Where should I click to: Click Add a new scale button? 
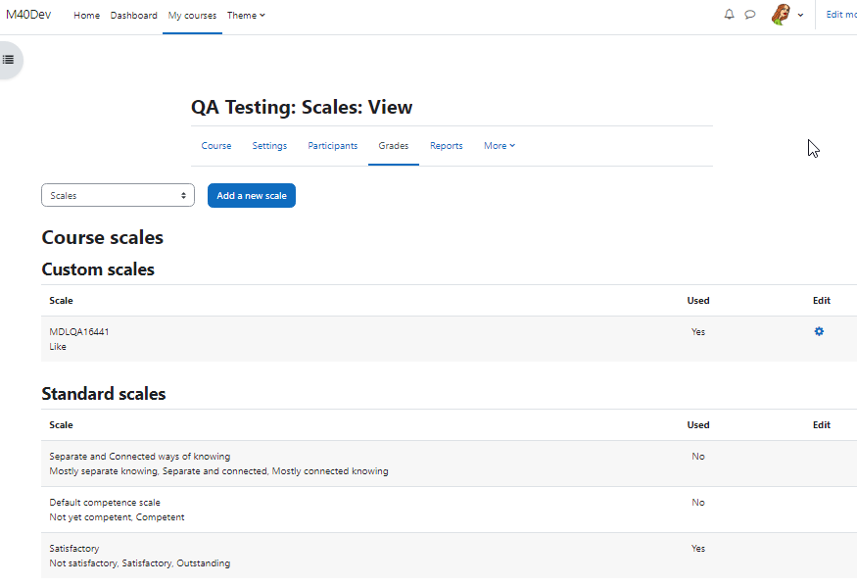(x=252, y=195)
